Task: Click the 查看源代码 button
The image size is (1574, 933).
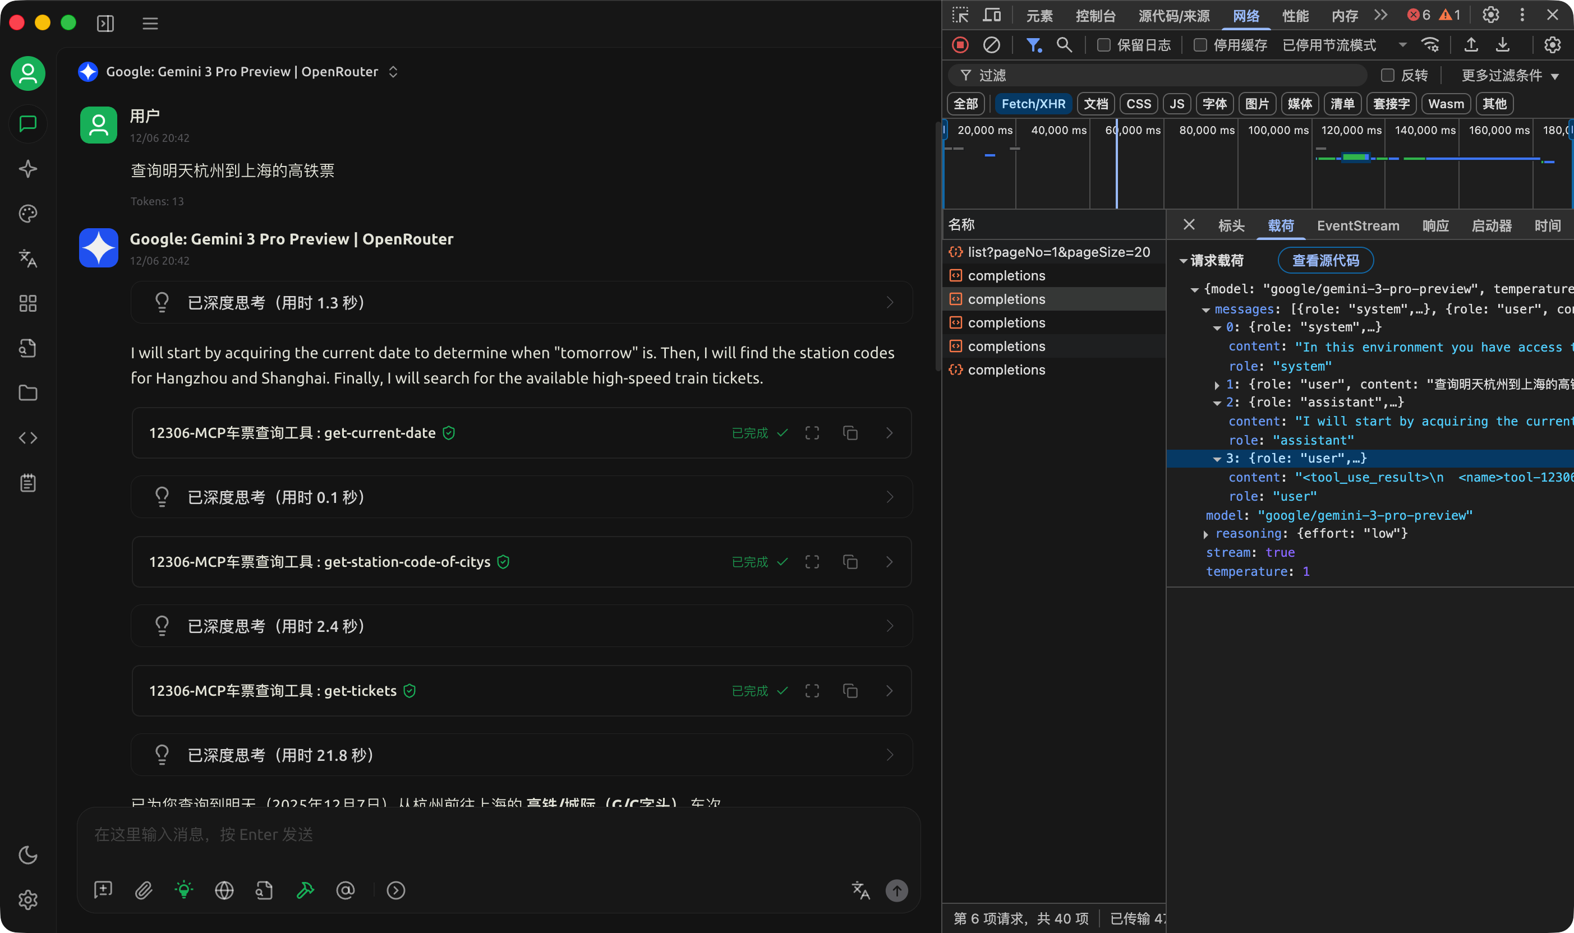Action: pyautogui.click(x=1325, y=260)
